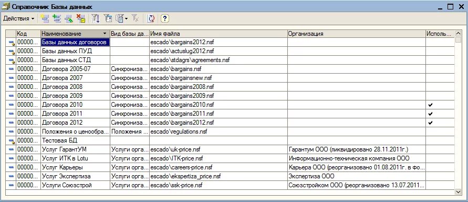
Task: Click the file name escado\actuslug2012.nsf
Action: coord(182,52)
